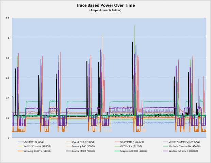The width and height of the screenshot is (211, 163).
Task: Click the 0.6 y-axis label
Action: tap(8, 78)
